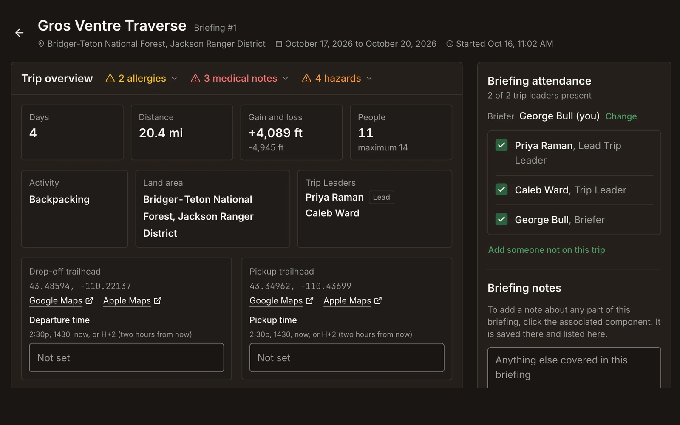Click the briefing notes text area
The width and height of the screenshot is (680, 425).
tap(574, 368)
